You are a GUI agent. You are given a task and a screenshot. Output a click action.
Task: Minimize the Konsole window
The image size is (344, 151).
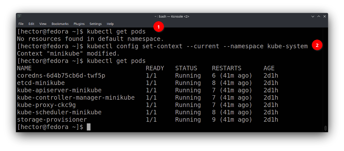click(312, 16)
